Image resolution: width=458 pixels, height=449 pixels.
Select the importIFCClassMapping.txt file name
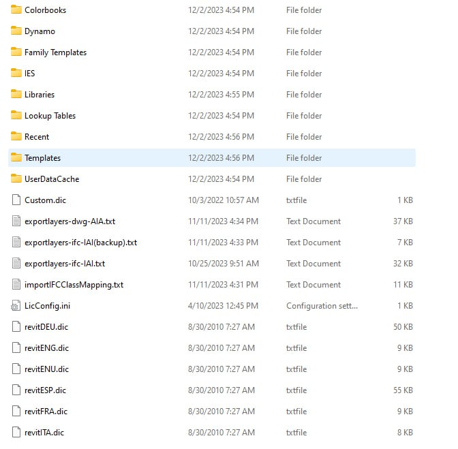tap(74, 285)
